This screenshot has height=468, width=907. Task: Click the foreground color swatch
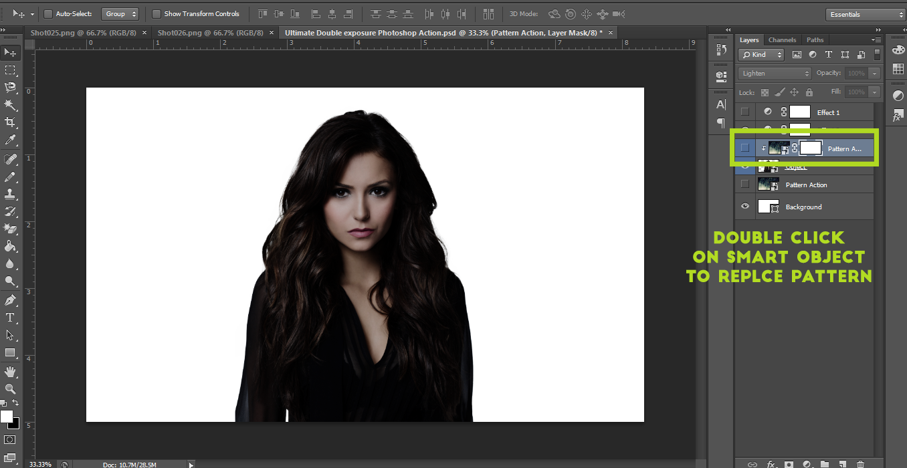pos(7,417)
